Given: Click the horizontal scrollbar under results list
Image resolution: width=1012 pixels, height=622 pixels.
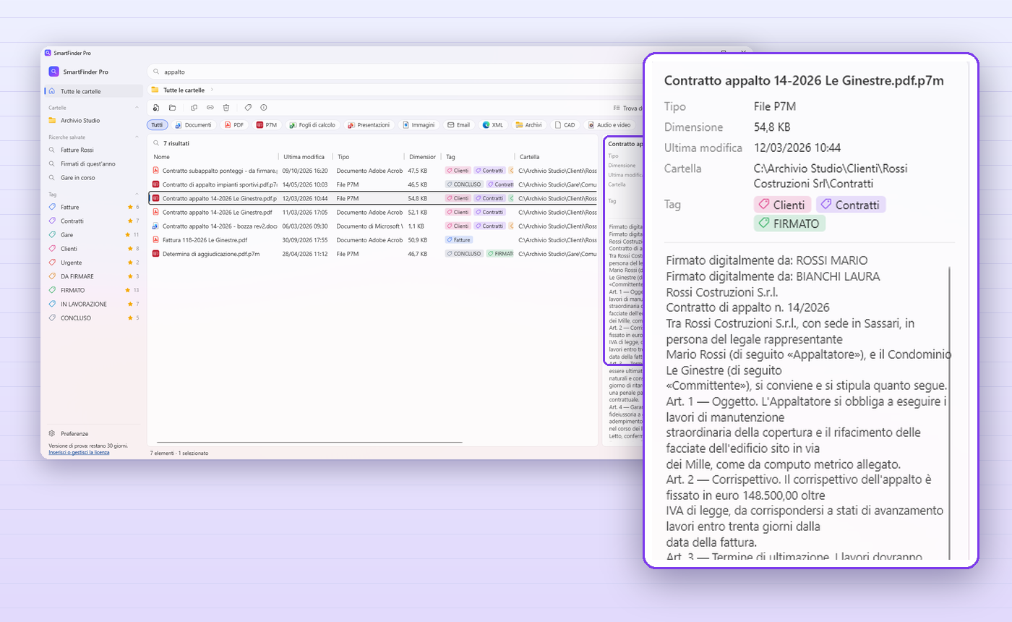Looking at the screenshot, I should click(x=309, y=442).
